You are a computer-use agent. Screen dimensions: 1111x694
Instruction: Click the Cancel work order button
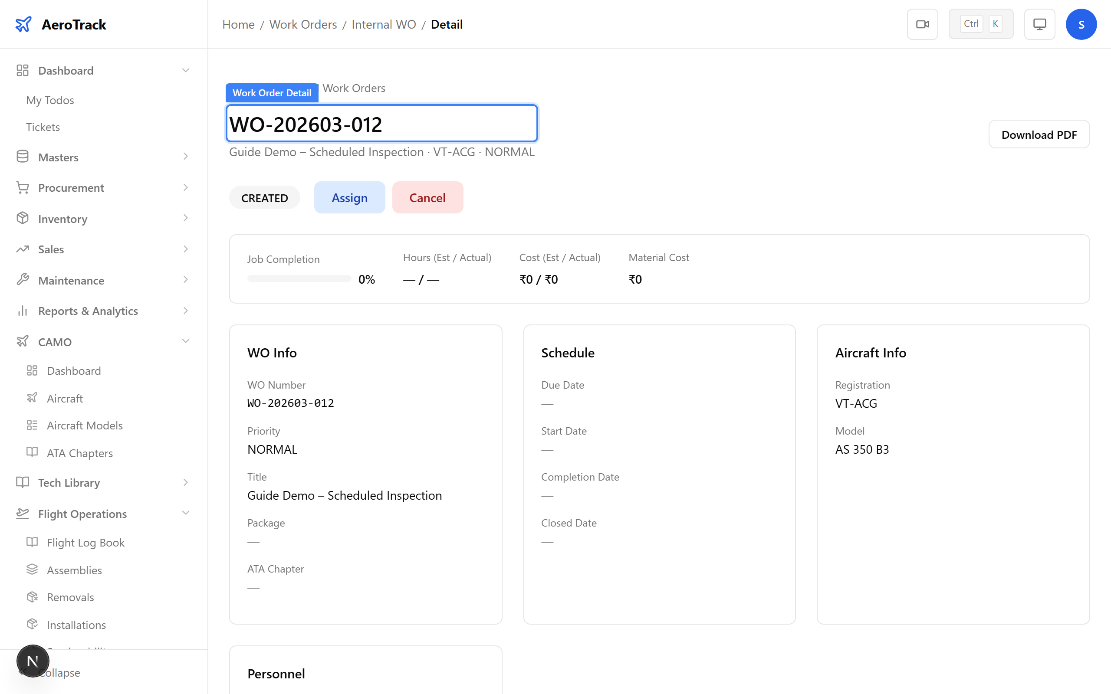[427, 197]
